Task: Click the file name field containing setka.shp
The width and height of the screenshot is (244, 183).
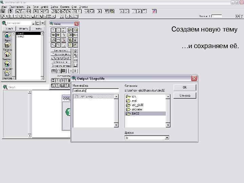Action: [96, 90]
